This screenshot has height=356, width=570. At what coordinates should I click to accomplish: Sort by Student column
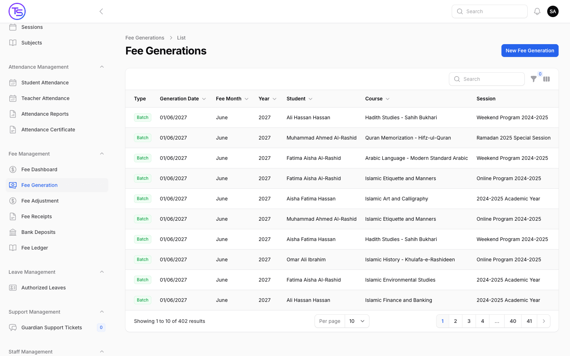300,99
